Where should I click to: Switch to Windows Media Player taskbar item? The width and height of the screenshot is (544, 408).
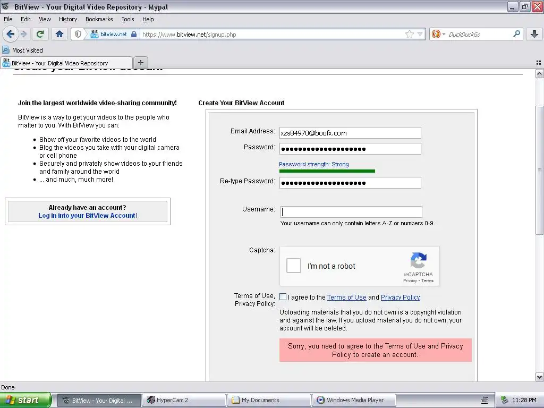point(354,400)
